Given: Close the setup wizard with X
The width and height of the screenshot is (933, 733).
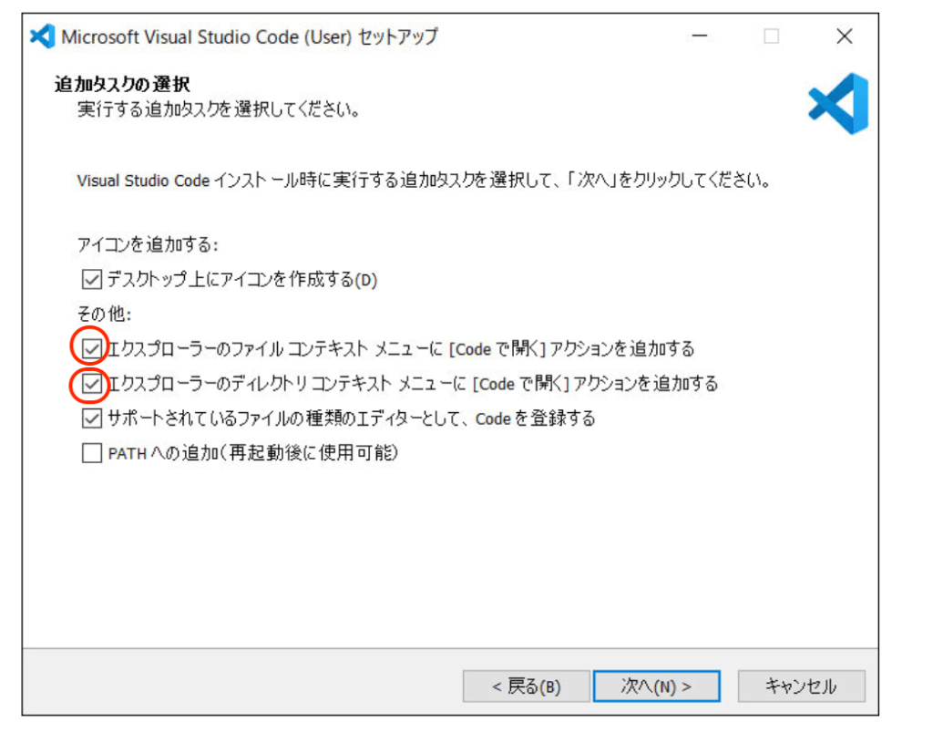Looking at the screenshot, I should 844,36.
